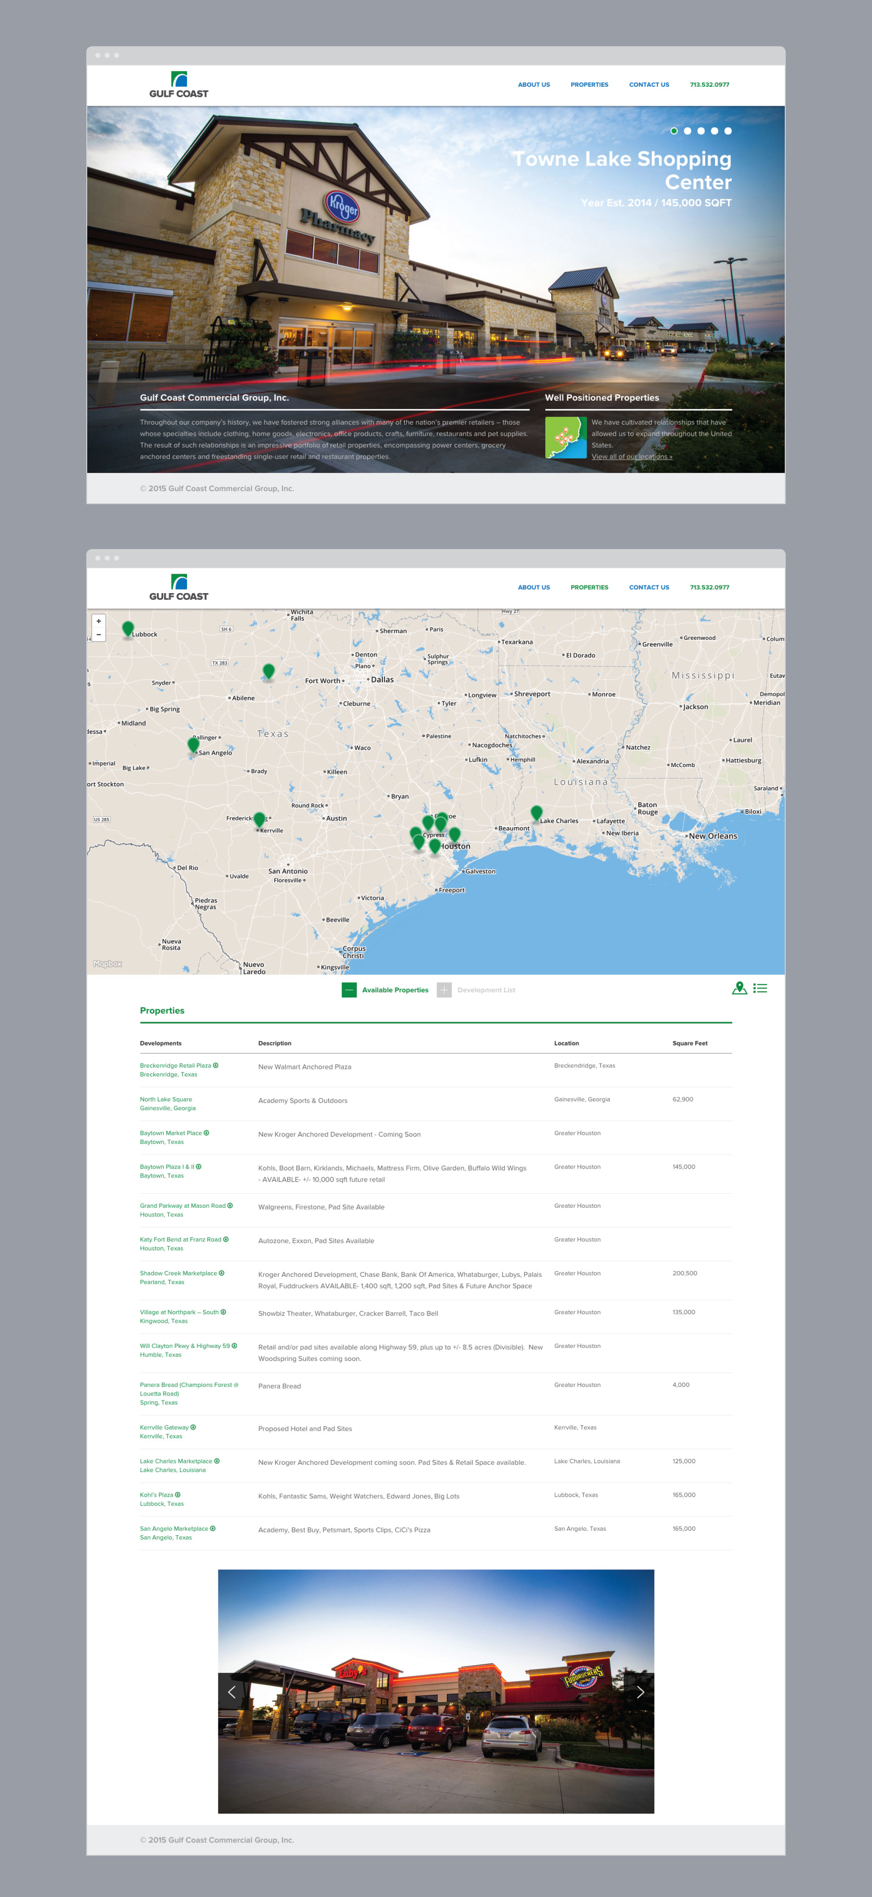Click the circle arrow icon beside Baytown Market Place
Viewport: 872px width, 1897px height.
tap(206, 1133)
